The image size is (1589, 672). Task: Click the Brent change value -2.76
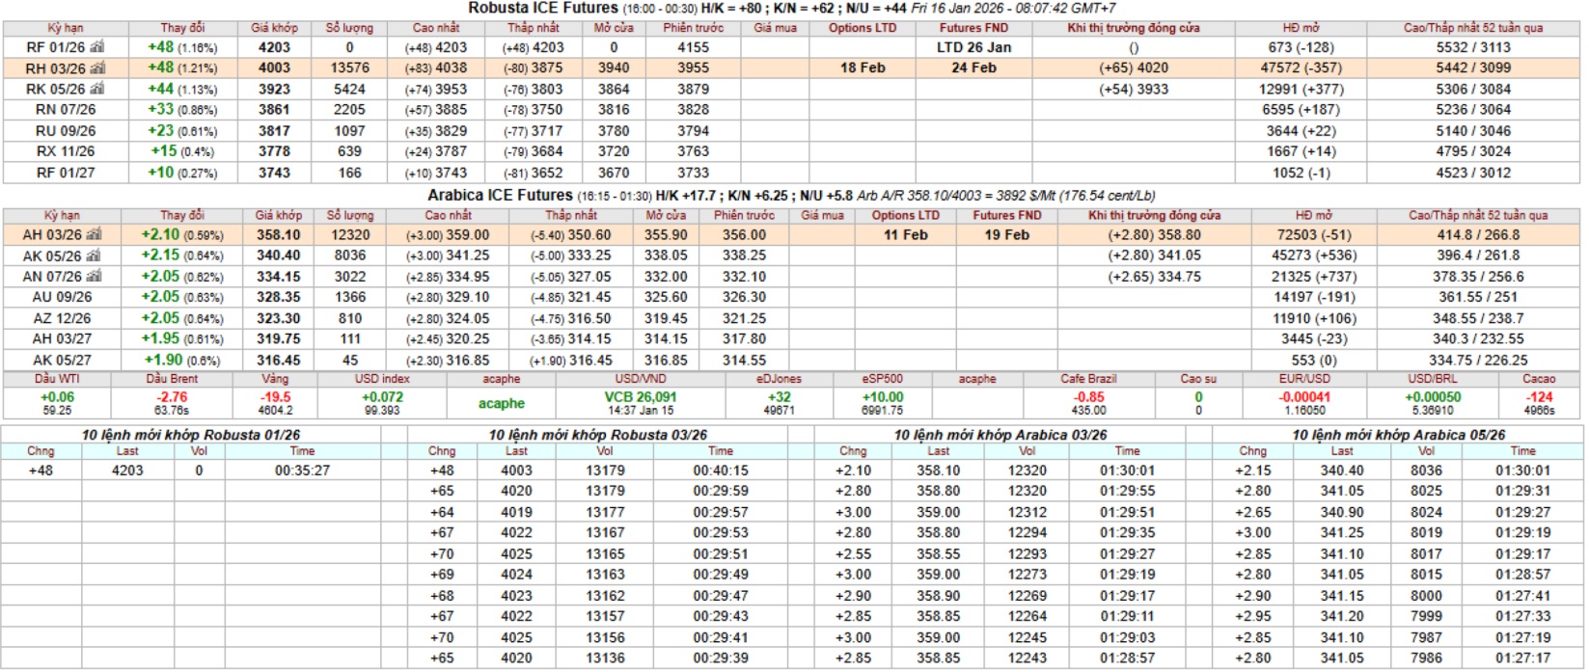point(172,397)
